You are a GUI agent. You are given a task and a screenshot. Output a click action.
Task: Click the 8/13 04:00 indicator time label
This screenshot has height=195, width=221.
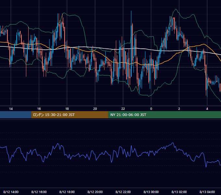pos(207,192)
